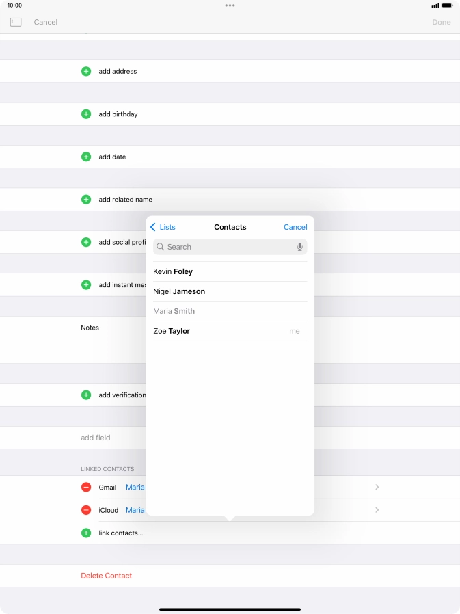Tap green plus beside add address
Image resolution: width=460 pixels, height=614 pixels.
coord(86,71)
